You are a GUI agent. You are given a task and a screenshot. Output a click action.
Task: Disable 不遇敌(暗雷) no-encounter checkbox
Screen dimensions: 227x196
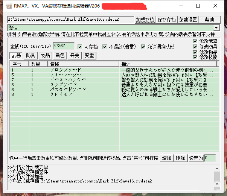tap(105, 47)
